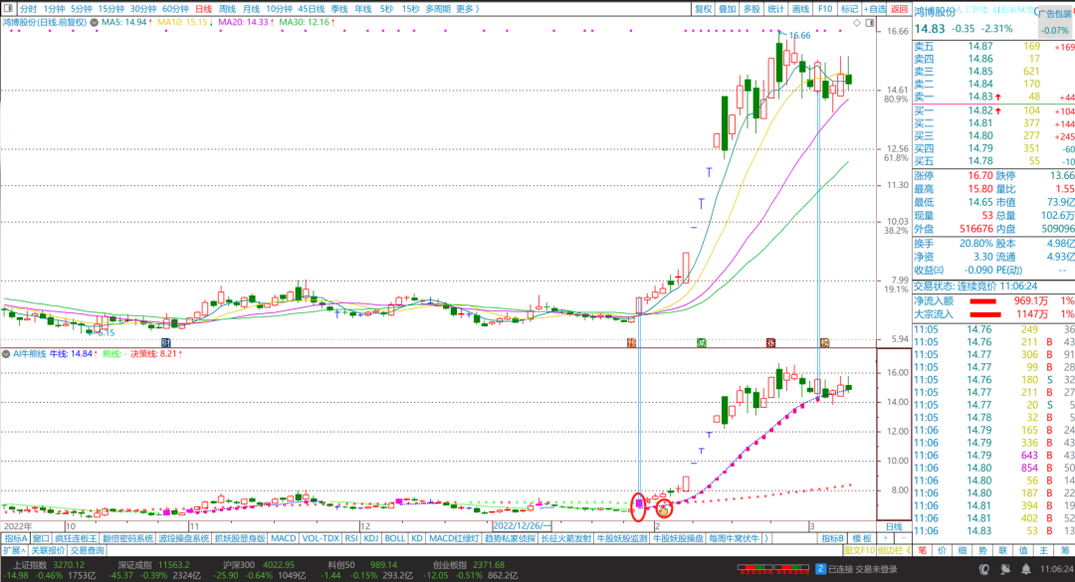1075x582 pixels.
Task: Open the 关联报价 tab
Action: point(48,550)
